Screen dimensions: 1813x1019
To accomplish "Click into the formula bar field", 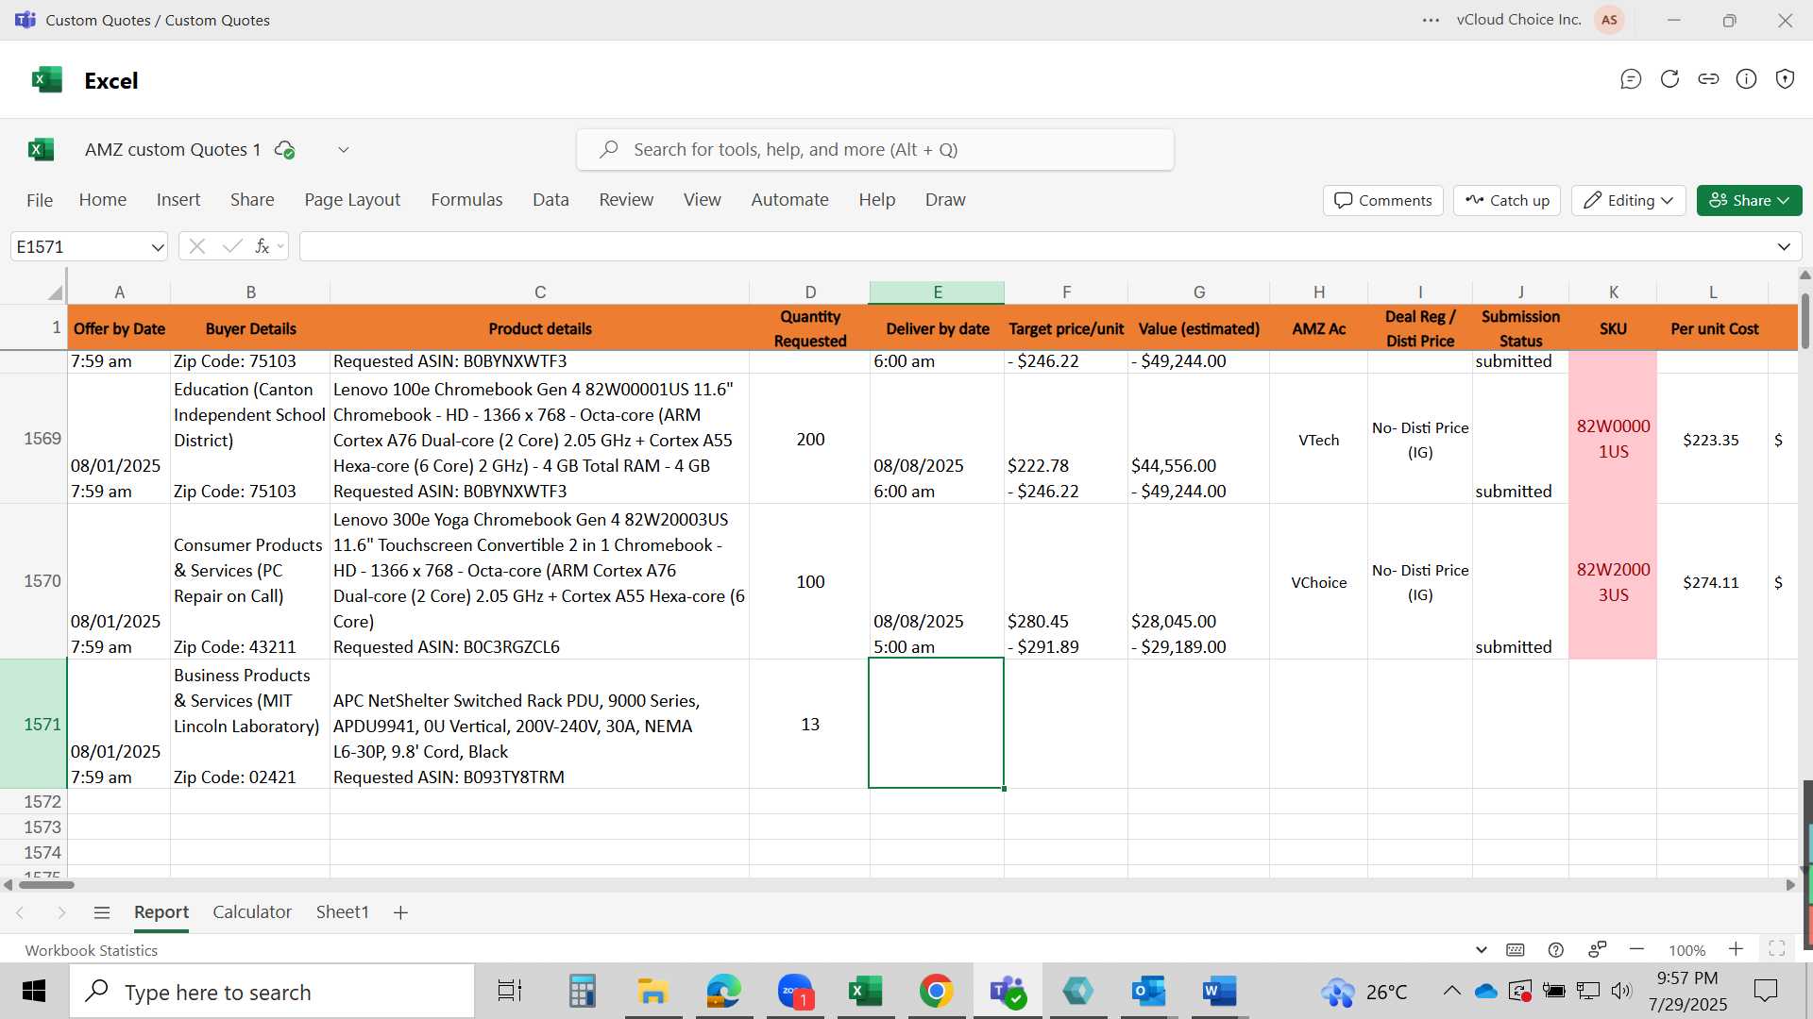I will [1037, 247].
